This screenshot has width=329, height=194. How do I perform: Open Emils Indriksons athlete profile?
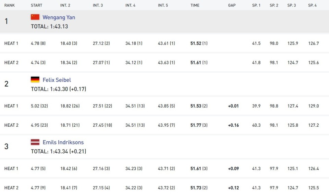tap(63, 142)
